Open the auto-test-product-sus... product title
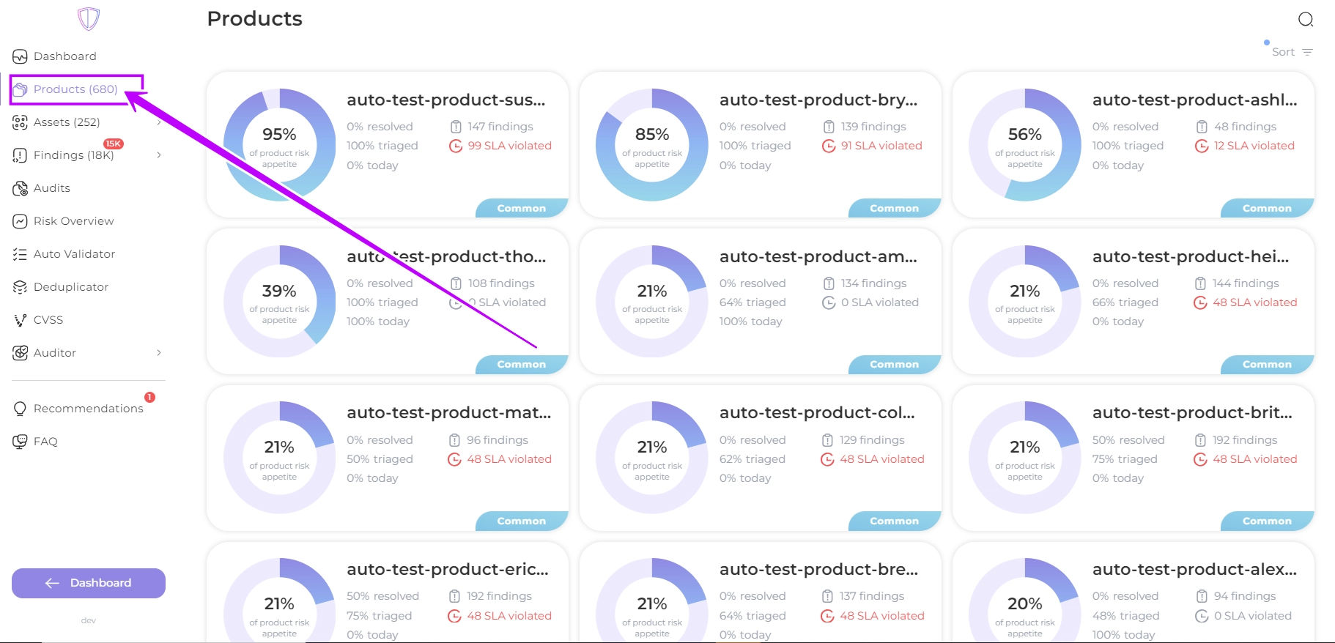 [445, 100]
